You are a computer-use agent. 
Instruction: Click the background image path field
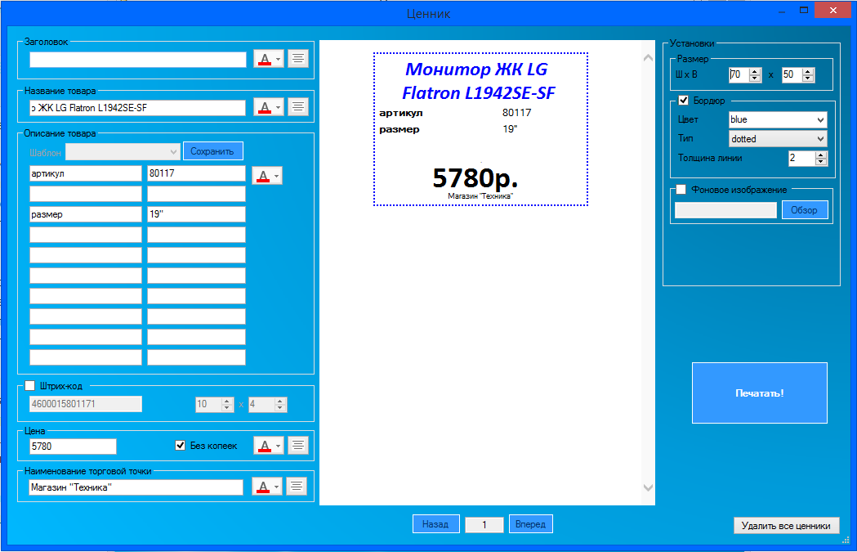tap(725, 210)
